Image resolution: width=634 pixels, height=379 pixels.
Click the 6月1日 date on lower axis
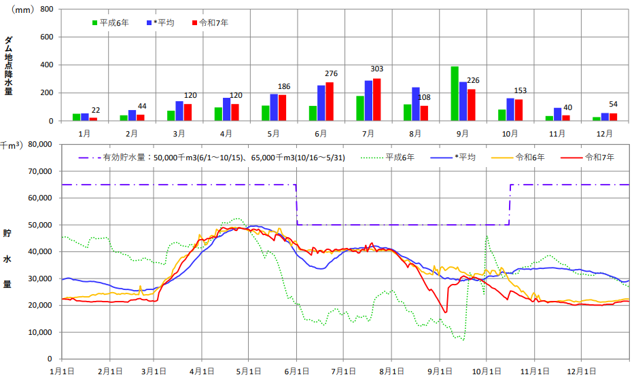(x=296, y=371)
